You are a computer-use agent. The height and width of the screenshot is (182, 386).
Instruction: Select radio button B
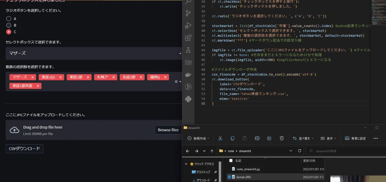point(9,25)
